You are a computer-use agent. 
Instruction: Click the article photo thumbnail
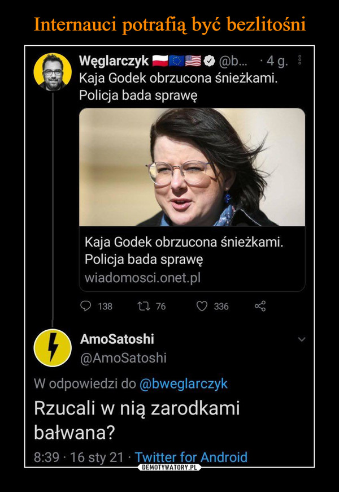point(192,167)
